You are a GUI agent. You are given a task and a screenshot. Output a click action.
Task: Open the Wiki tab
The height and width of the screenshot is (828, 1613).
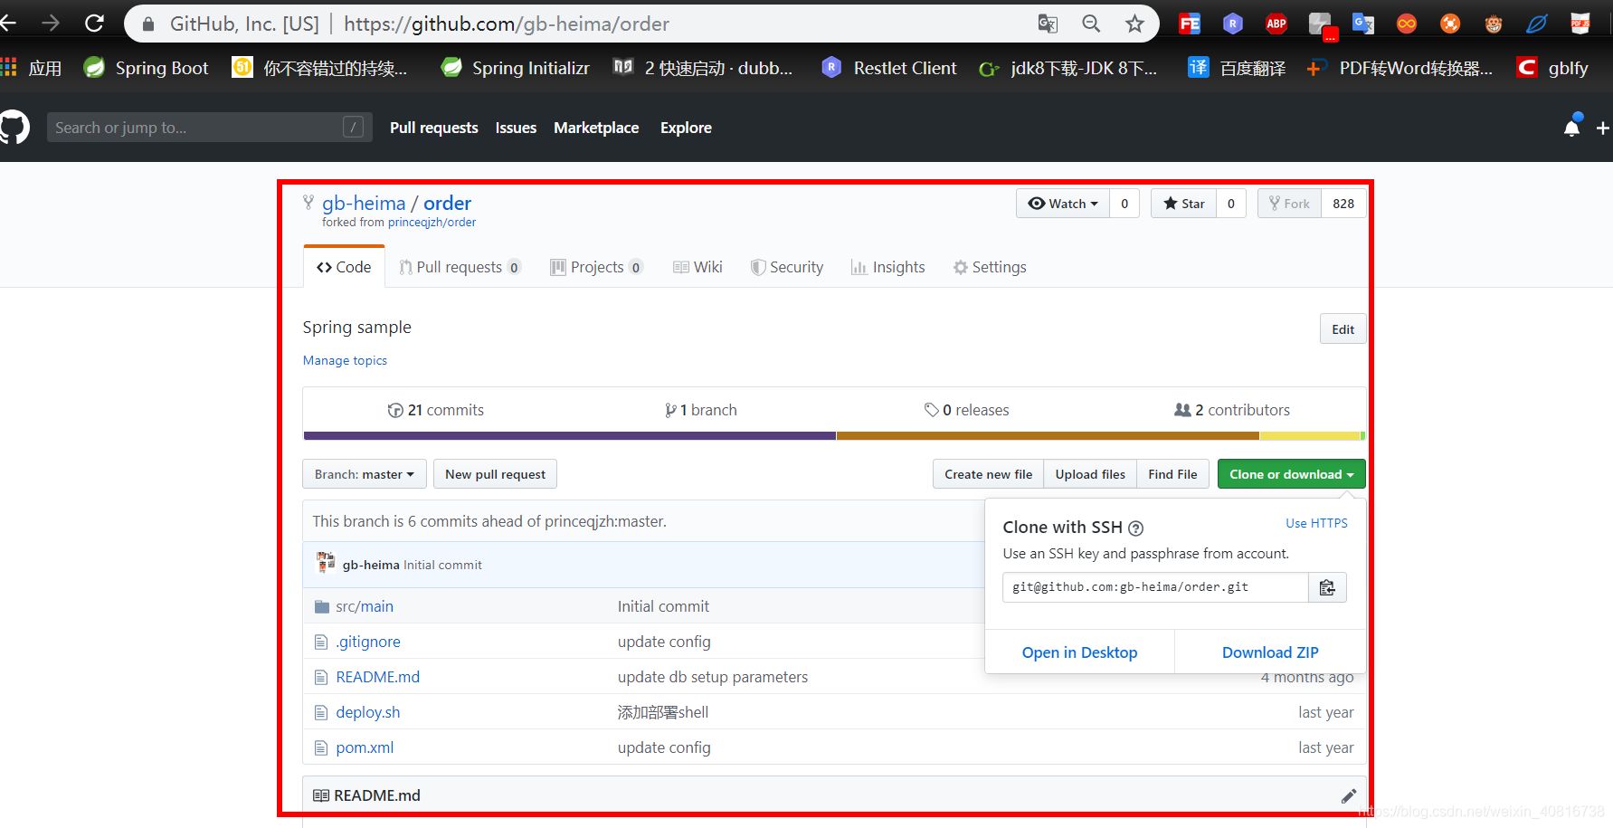tap(697, 267)
